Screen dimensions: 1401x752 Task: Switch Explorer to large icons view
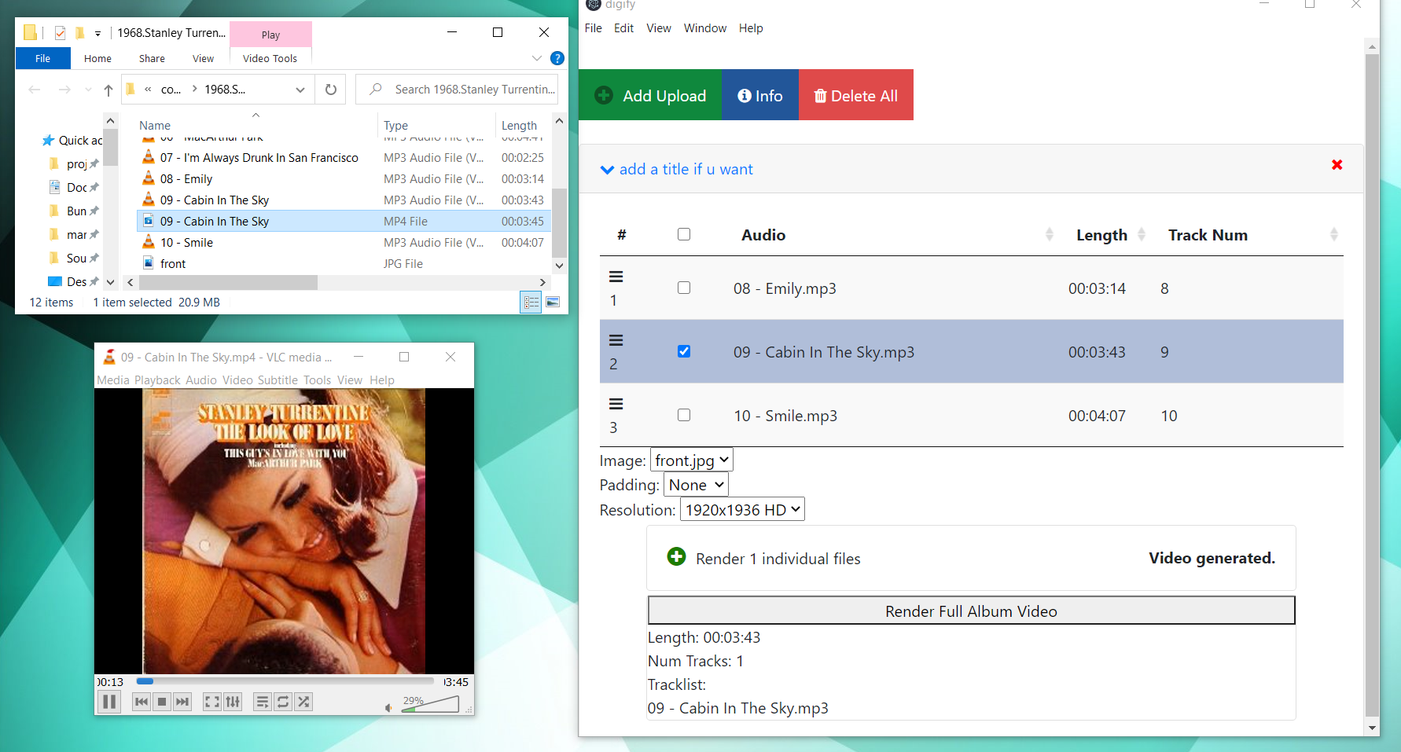click(x=553, y=302)
